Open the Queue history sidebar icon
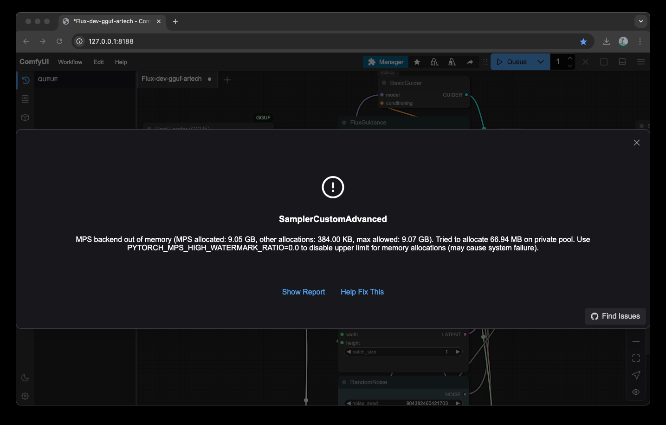 [x=26, y=80]
